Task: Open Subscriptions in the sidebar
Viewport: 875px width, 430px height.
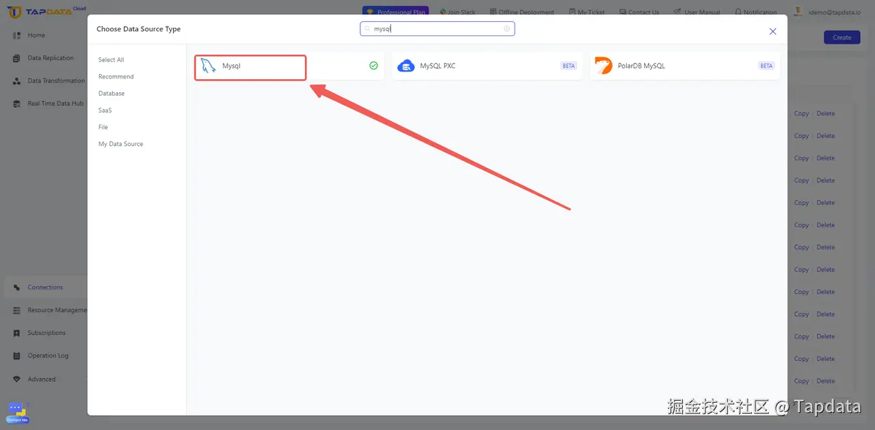Action: [45, 333]
